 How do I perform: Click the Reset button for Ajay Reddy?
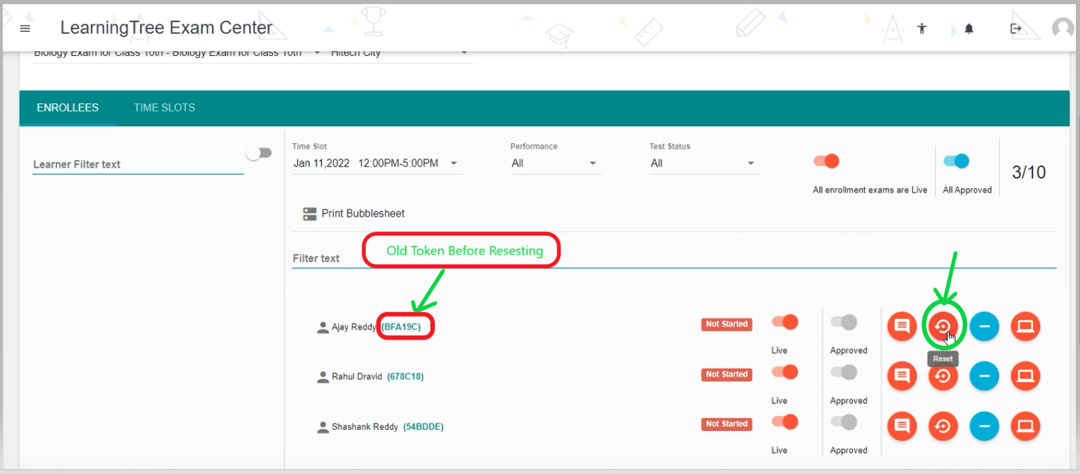click(x=942, y=326)
